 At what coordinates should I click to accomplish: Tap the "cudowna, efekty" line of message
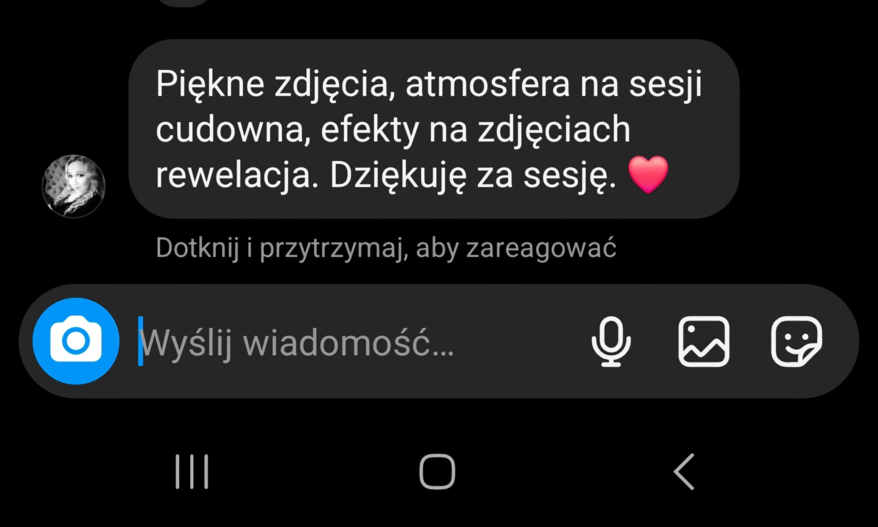pos(287,130)
